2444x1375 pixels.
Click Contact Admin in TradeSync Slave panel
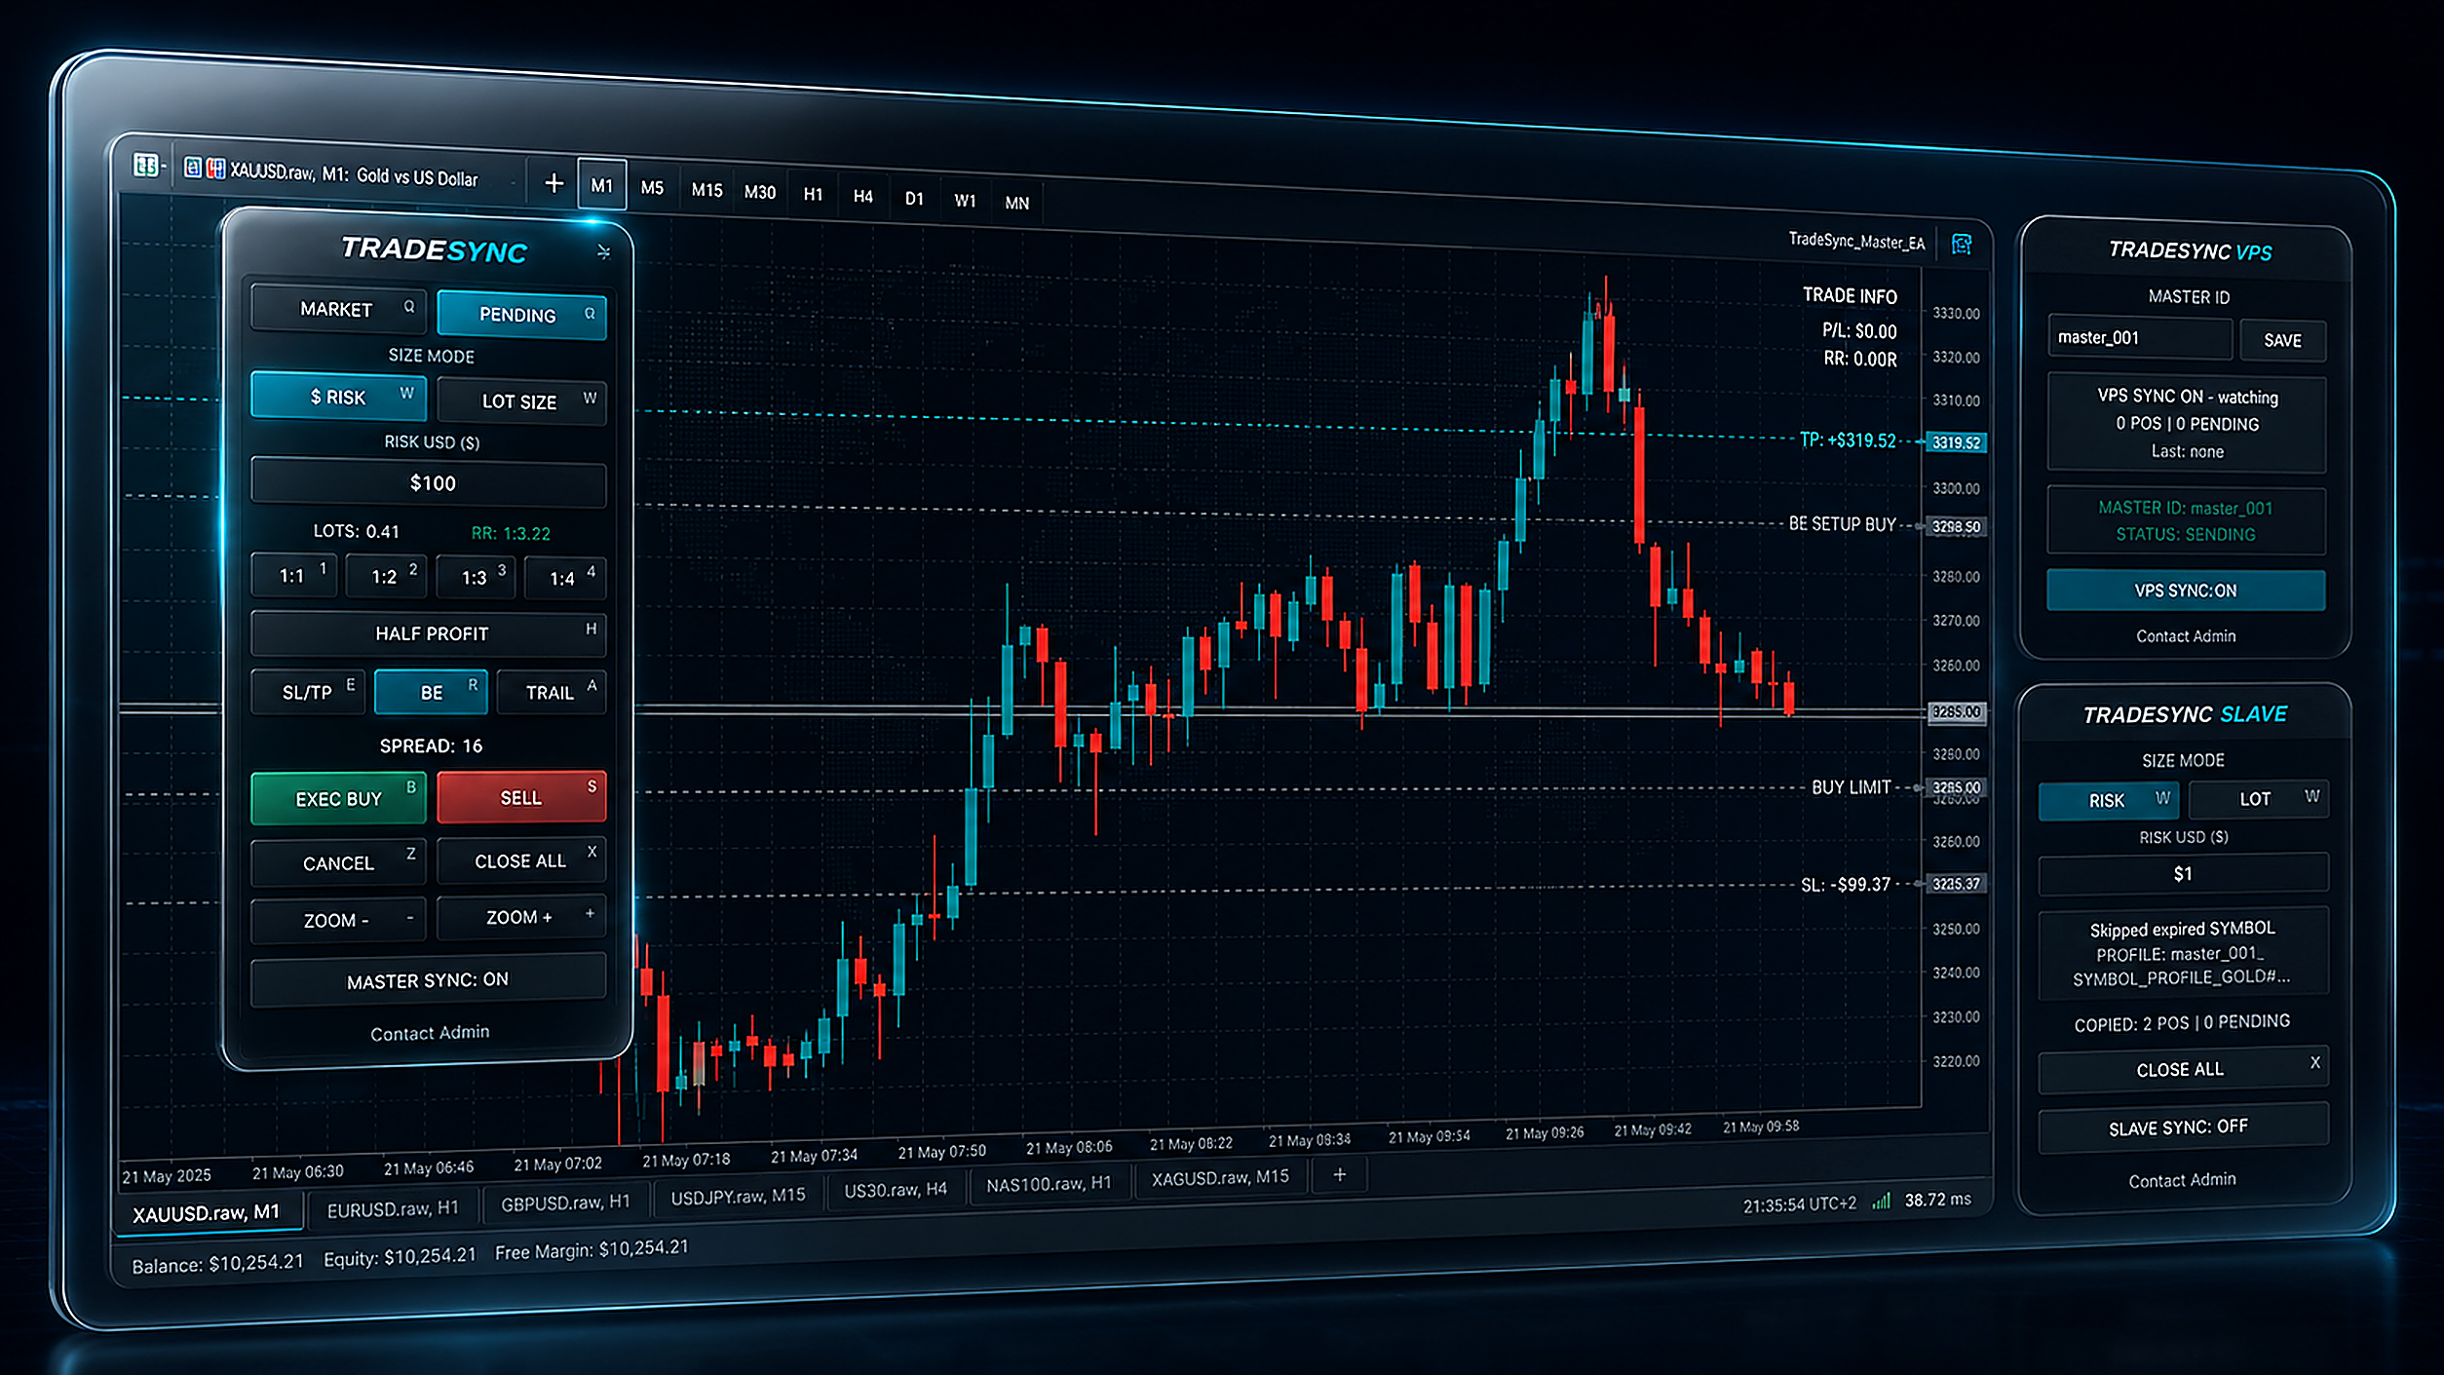[2182, 1180]
